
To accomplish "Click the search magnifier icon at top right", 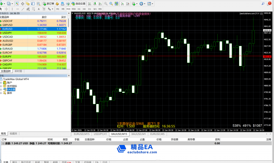I will point(263,4).
